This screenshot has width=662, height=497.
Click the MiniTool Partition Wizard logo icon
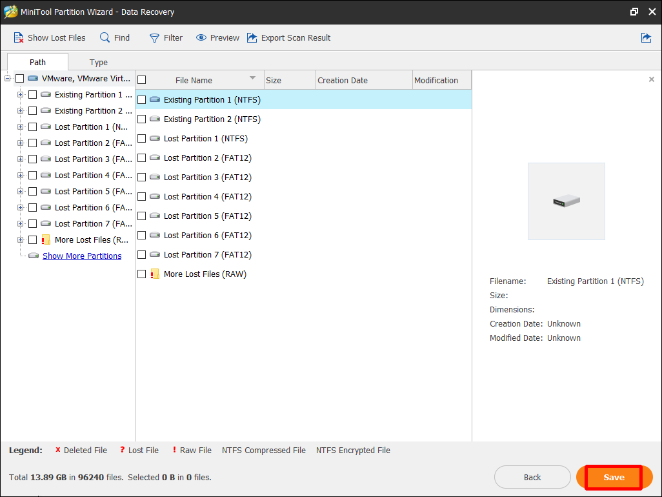click(10, 12)
